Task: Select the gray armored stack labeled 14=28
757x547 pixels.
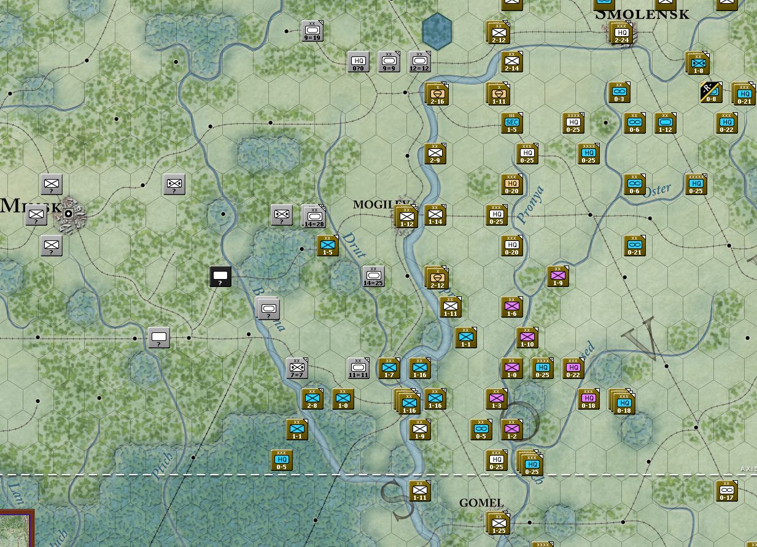Action: point(314,217)
